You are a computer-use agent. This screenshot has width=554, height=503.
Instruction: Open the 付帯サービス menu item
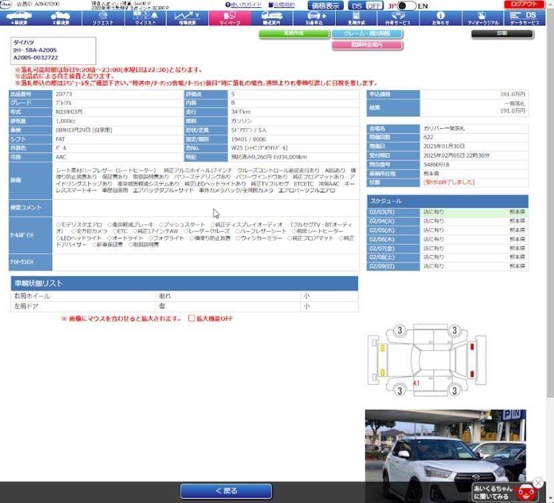[x=398, y=18]
